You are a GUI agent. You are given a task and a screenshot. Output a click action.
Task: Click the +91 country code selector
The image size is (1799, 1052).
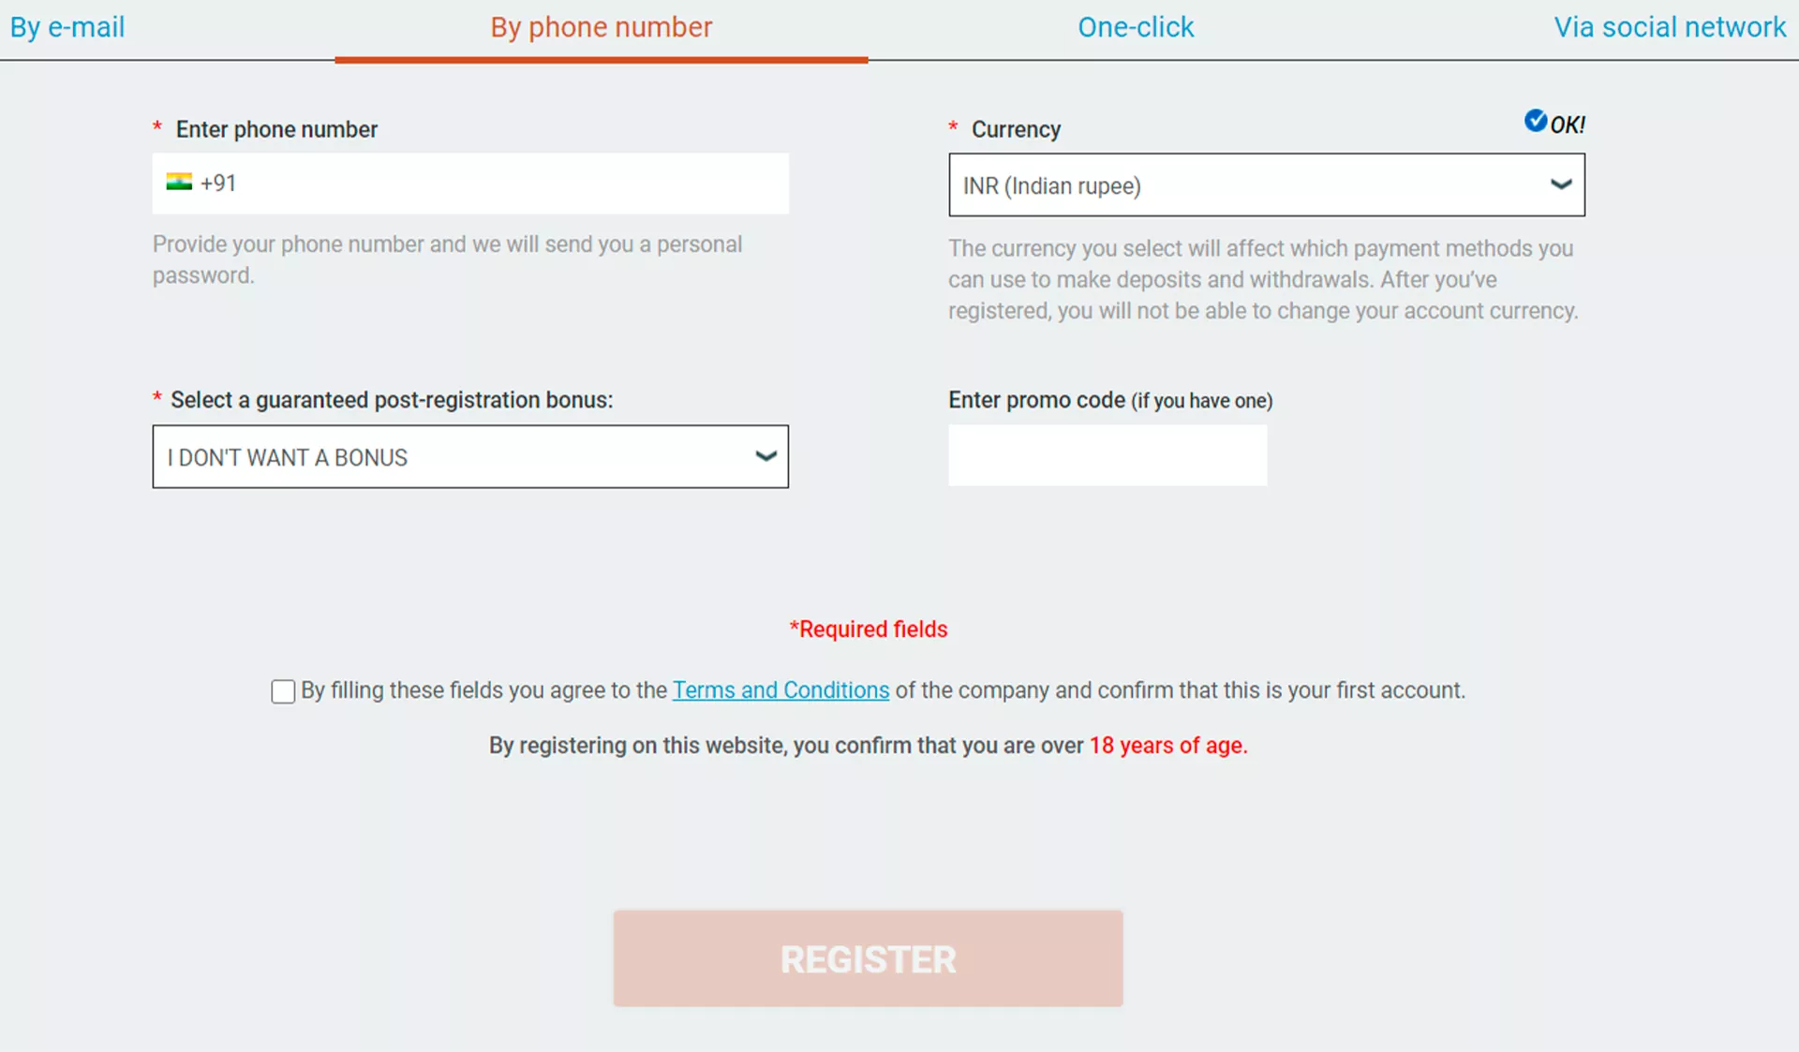point(201,185)
